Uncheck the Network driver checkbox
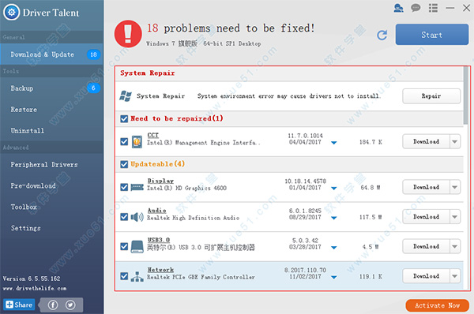Image resolution: width=474 pixels, height=314 pixels. click(x=124, y=276)
